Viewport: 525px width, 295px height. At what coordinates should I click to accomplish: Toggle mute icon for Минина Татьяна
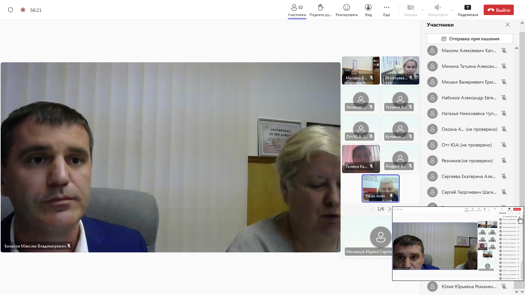[504, 66]
